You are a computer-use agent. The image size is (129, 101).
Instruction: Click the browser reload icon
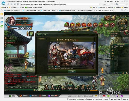(18, 4)
